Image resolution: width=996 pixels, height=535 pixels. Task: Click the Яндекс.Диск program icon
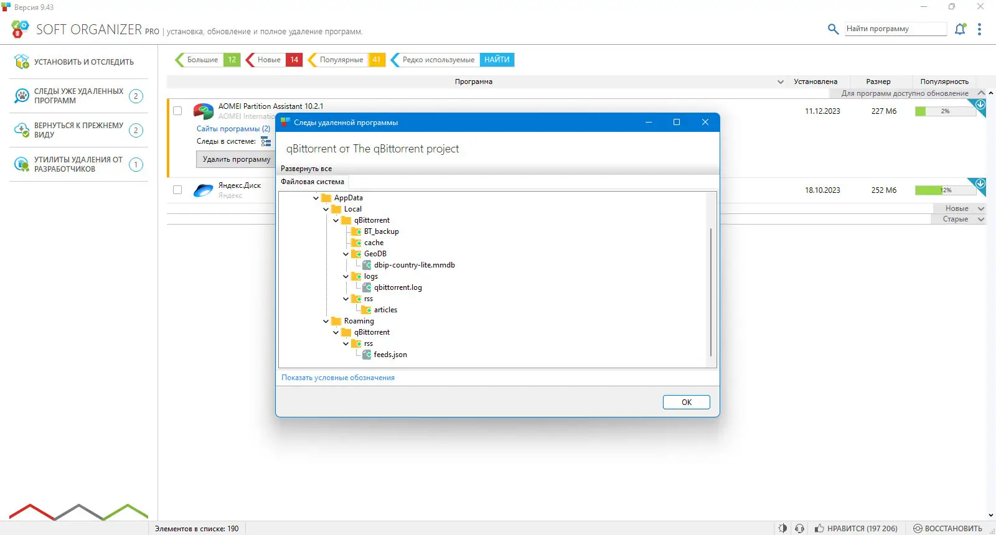[204, 190]
